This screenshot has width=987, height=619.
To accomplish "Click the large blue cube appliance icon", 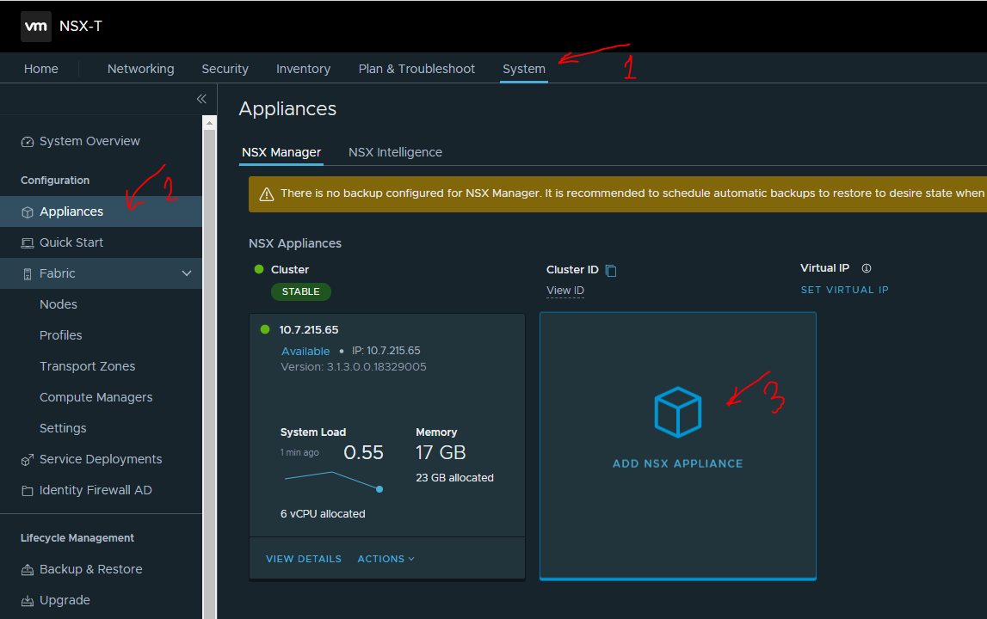I will (678, 412).
